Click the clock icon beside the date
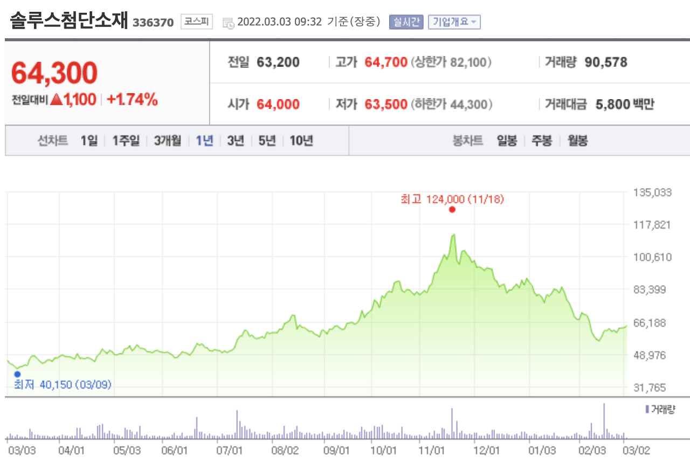 click(228, 23)
